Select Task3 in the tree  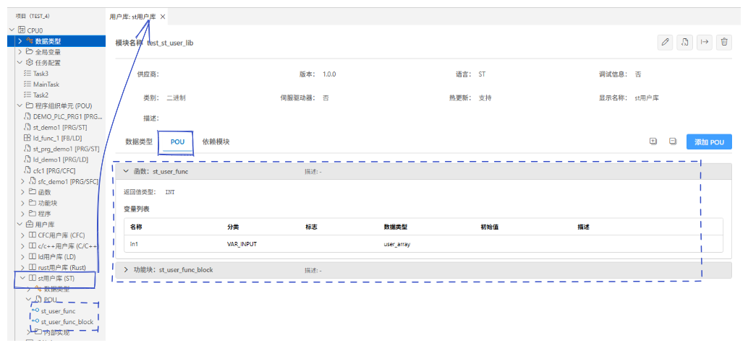(41, 74)
